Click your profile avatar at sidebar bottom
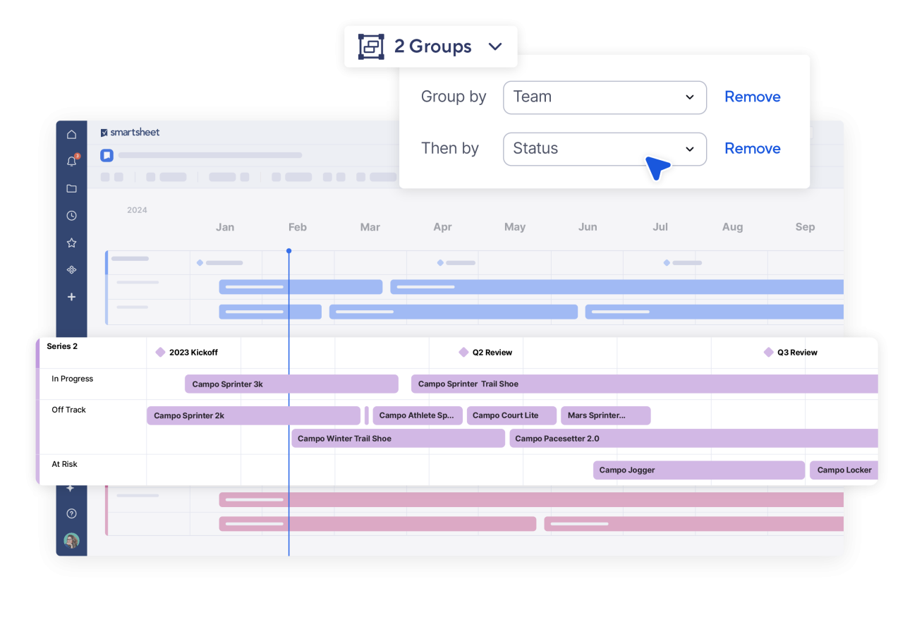The image size is (917, 622). point(71,540)
